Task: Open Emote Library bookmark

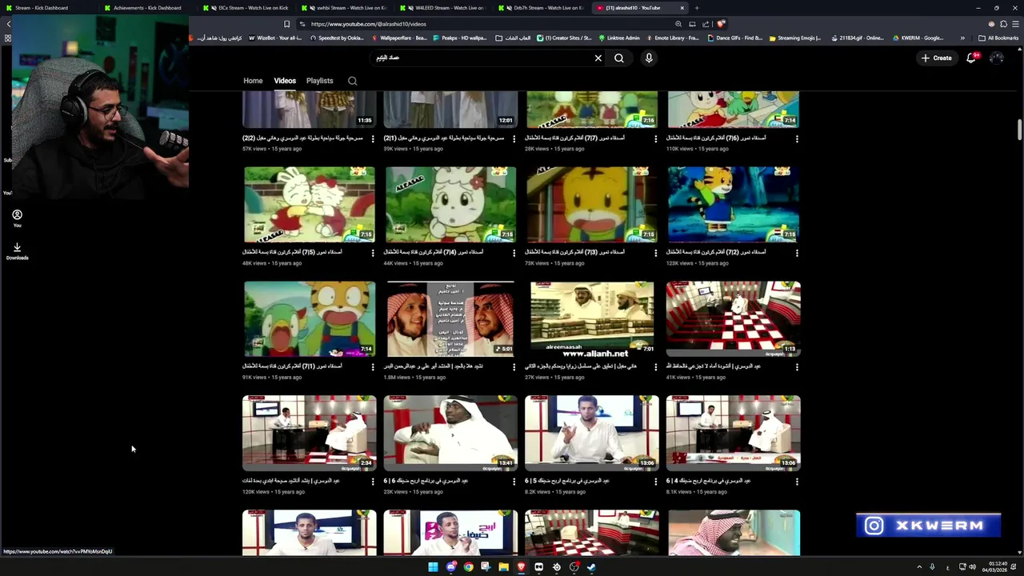Action: [x=672, y=38]
